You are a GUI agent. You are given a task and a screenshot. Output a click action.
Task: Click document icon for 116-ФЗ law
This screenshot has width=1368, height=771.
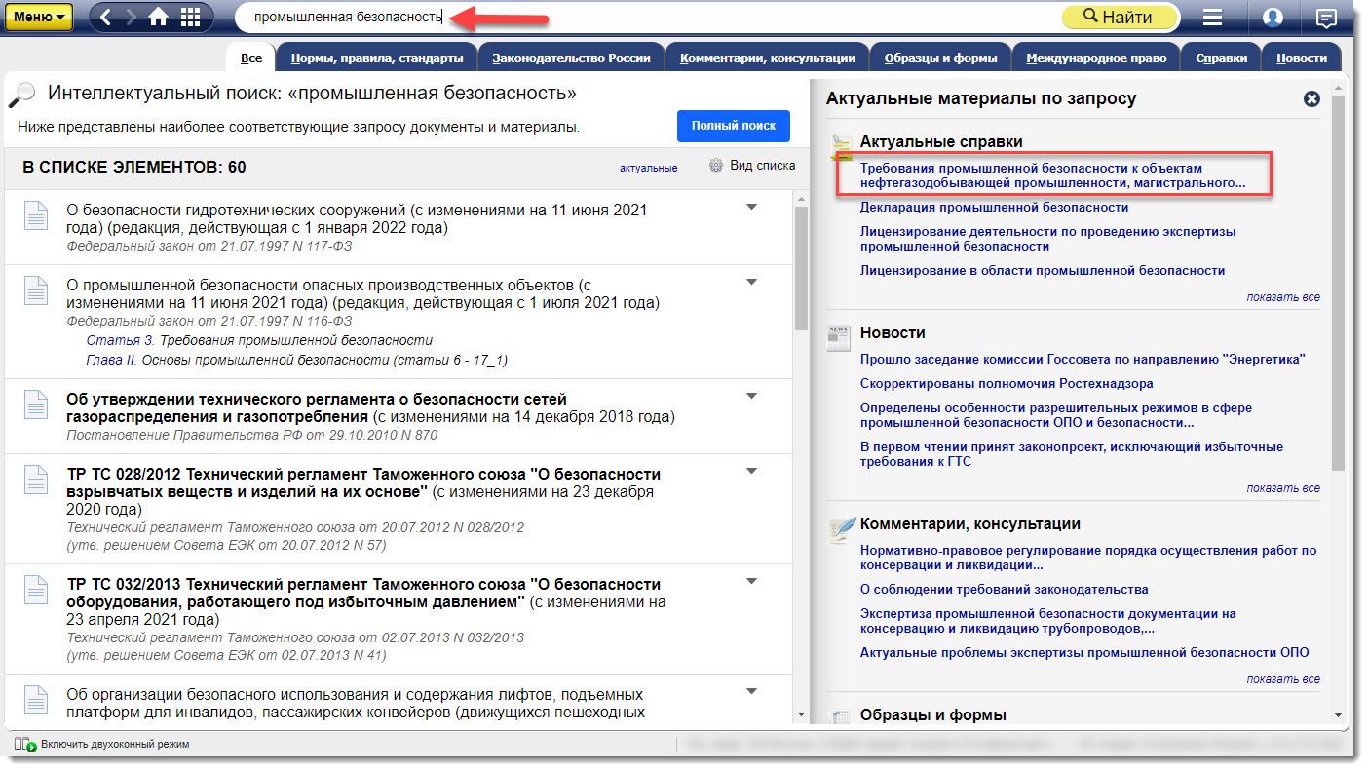35,290
